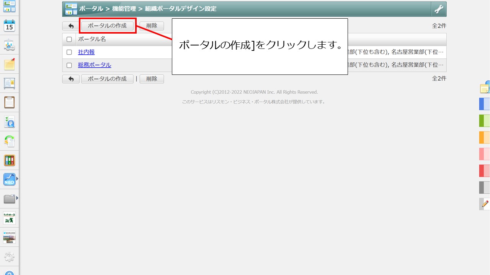
Task: Click the yellow memo pad sidebar icon
Action: tap(9, 64)
